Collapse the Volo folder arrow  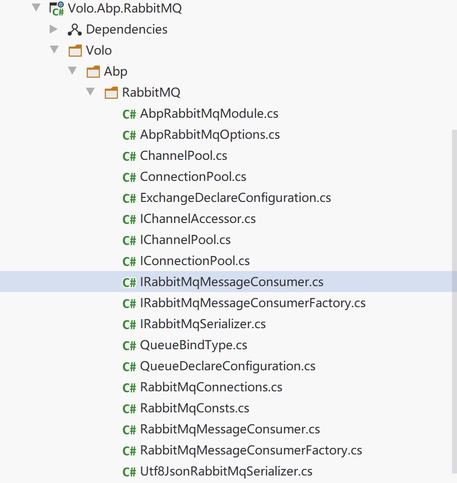[x=54, y=50]
